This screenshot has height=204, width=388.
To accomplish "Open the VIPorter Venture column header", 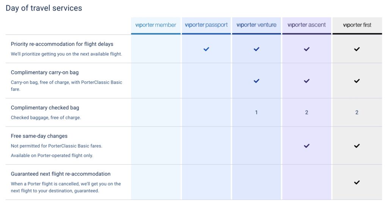I will pos(257,25).
